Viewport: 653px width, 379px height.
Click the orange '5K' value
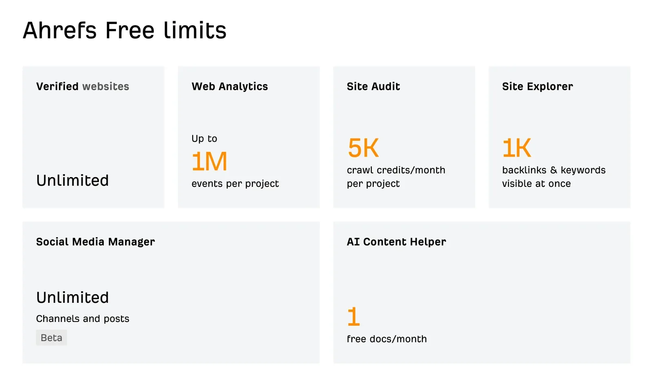[x=363, y=148]
